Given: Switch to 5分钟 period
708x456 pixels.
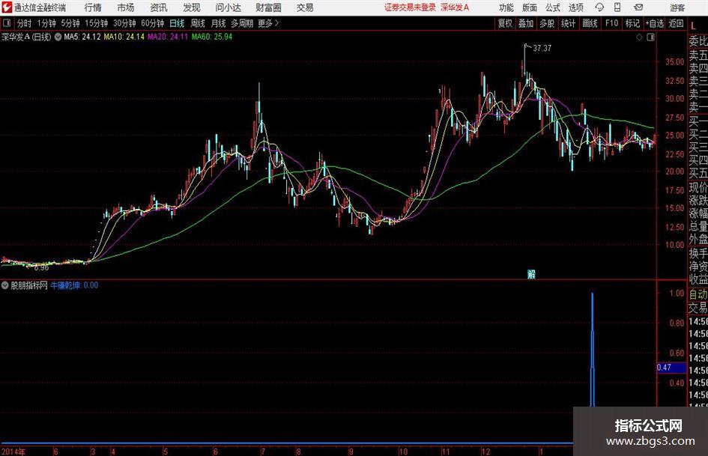Looking at the screenshot, I should pyautogui.click(x=70, y=23).
